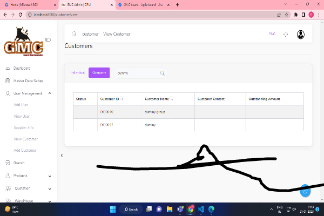Click the search field containing 'dummy'
Screen dimensions: 324x216
point(135,73)
